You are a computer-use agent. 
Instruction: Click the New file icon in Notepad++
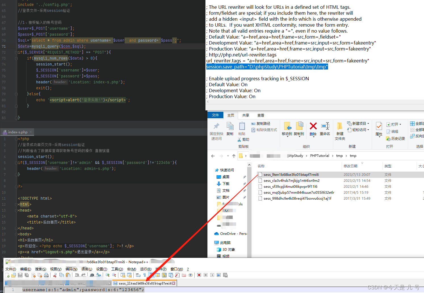tap(7, 275)
